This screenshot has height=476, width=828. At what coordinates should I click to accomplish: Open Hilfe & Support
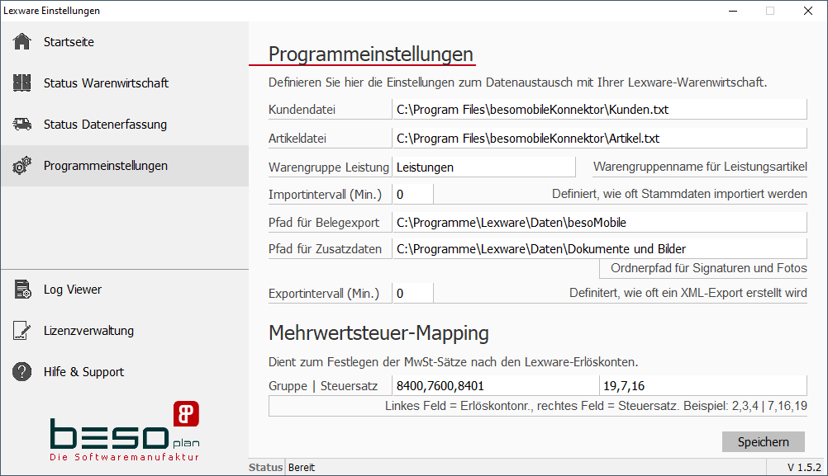[x=125, y=371]
